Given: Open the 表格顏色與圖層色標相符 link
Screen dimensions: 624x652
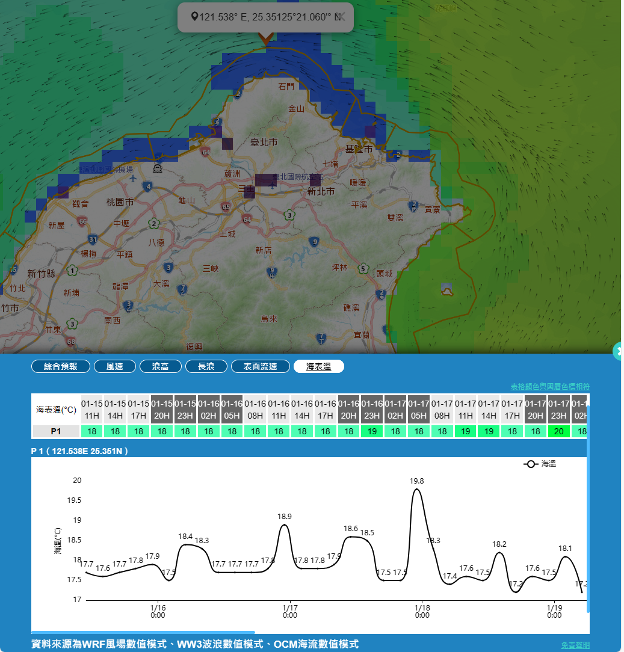Looking at the screenshot, I should 550,386.
